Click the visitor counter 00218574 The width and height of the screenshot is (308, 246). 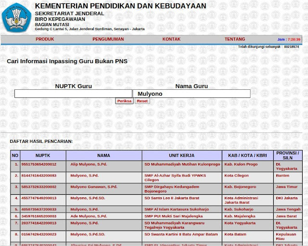[x=292, y=47]
